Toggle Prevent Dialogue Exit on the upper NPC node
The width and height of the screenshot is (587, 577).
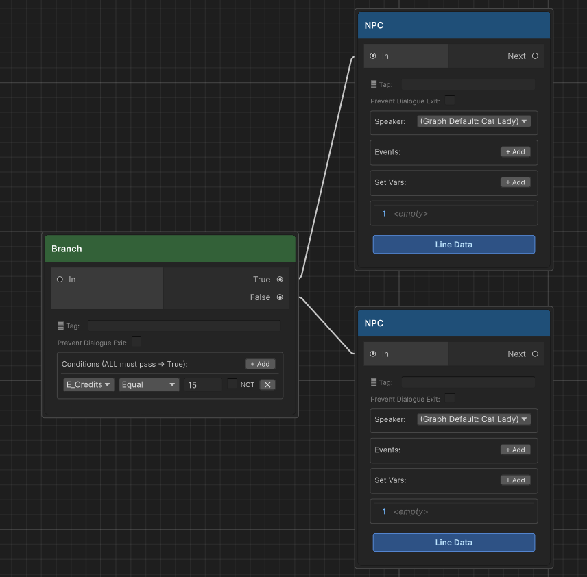click(x=450, y=100)
